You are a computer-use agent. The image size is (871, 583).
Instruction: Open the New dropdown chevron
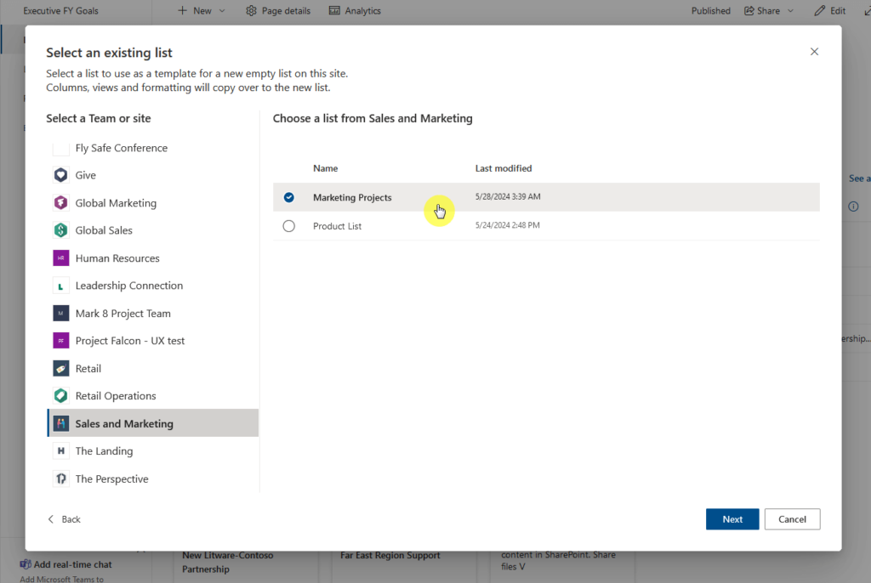[x=222, y=11]
